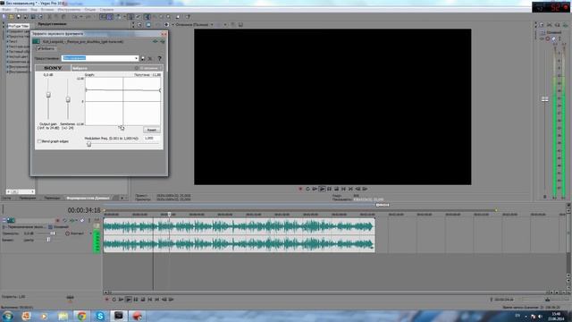Image resolution: width=572 pixels, height=322 pixels.
Task: Create a new project from the toolbar
Action: pos(4,16)
